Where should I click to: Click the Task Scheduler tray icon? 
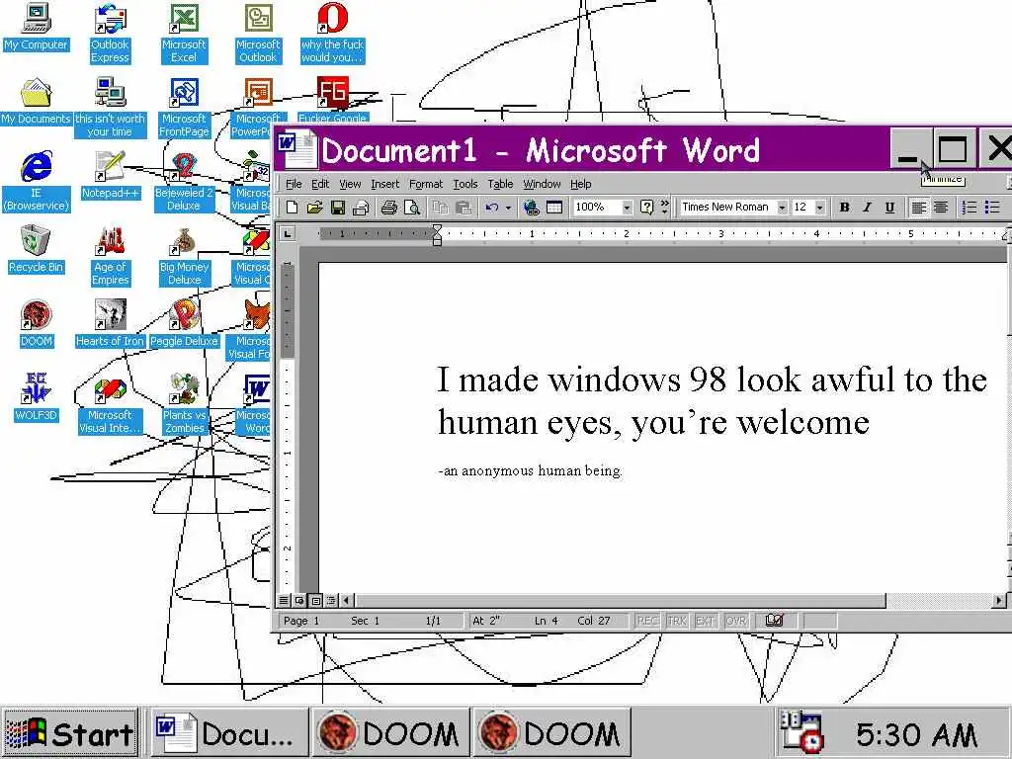pos(802,731)
